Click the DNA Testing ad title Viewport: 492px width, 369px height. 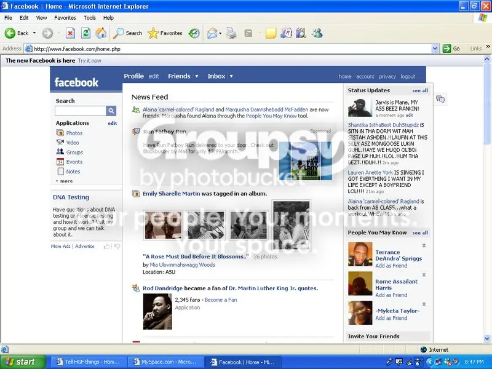[71, 197]
